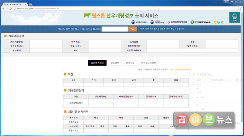The image size is (244, 136).
Task: Open the Chrome three-dot menu
Action: (240, 9)
